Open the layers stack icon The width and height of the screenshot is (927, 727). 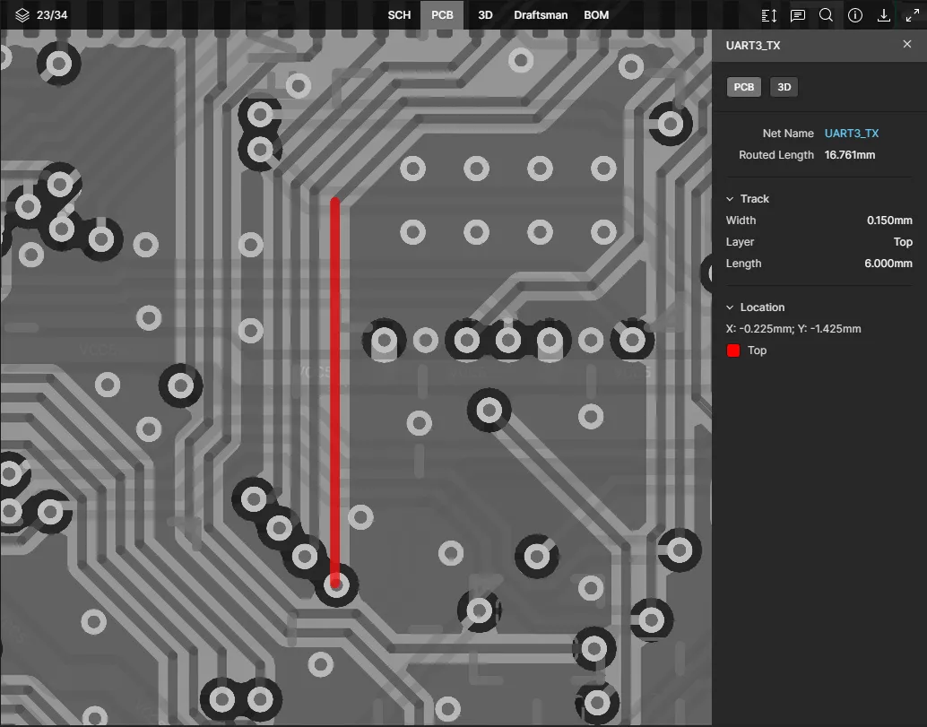[22, 14]
